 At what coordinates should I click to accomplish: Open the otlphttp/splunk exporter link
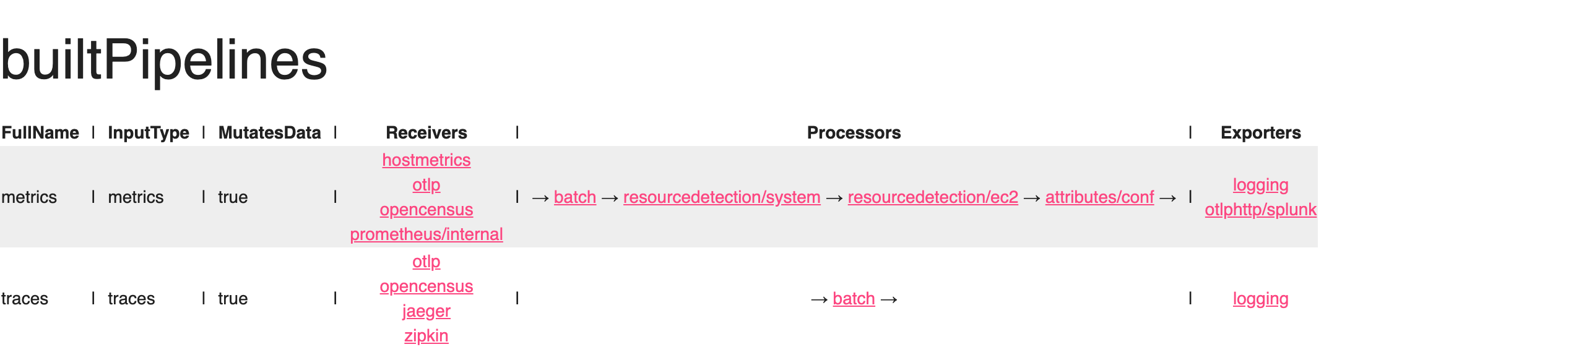click(1260, 210)
